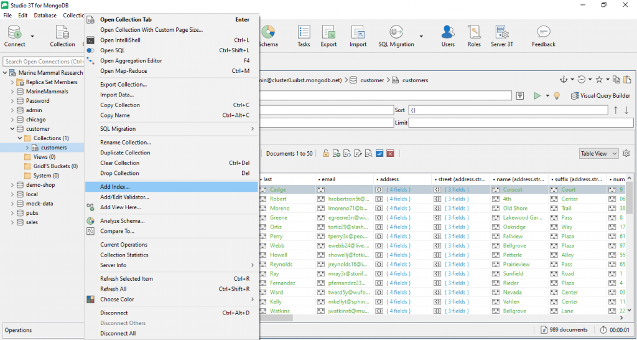
Task: Click the 'Moreno' cell in last column
Action: click(280, 208)
